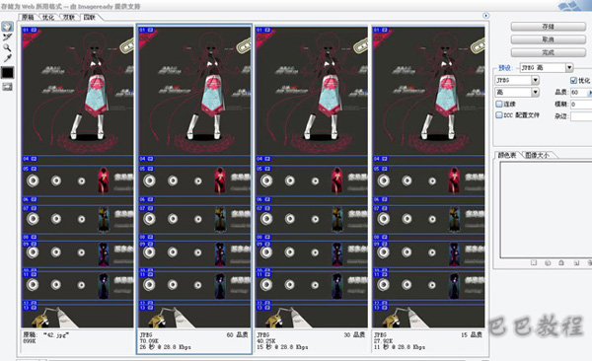Switch to the 优化 tab
Image resolution: width=592 pixels, height=361 pixels.
pos(48,18)
